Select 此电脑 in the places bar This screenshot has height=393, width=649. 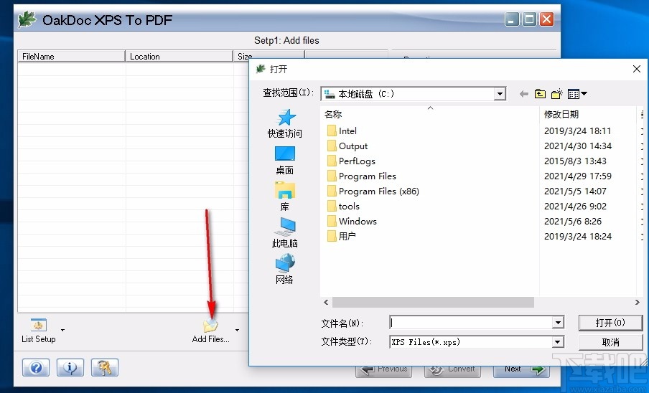[x=285, y=233]
